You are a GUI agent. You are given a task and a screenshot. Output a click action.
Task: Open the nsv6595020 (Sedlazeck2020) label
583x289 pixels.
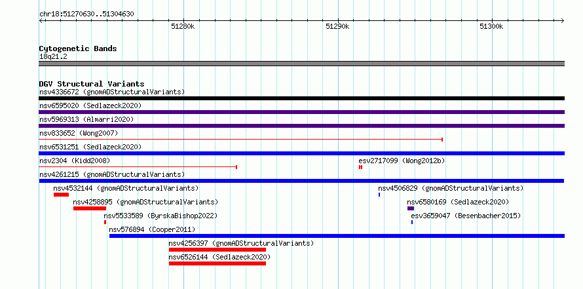(90, 106)
